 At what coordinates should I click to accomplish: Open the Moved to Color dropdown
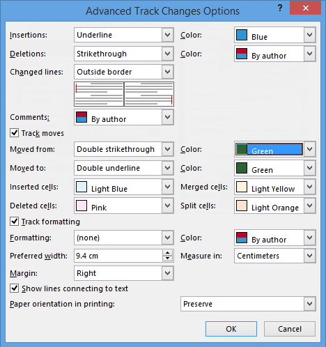tap(275, 168)
